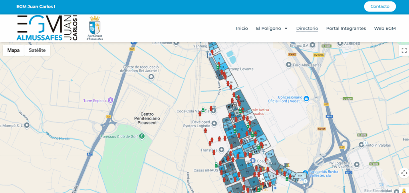The image size is (409, 193).
Task: Click the red hydrant below Developed System Logistic
Action: click(x=205, y=131)
